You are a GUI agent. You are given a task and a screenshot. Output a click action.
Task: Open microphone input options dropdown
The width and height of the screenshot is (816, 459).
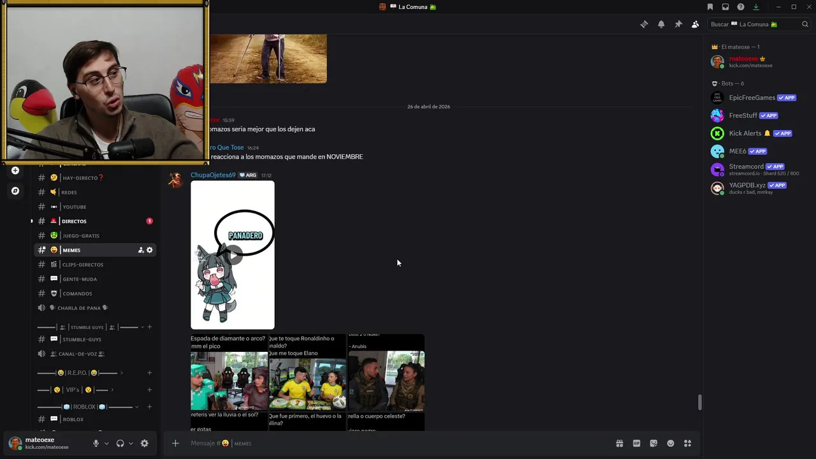click(x=106, y=443)
